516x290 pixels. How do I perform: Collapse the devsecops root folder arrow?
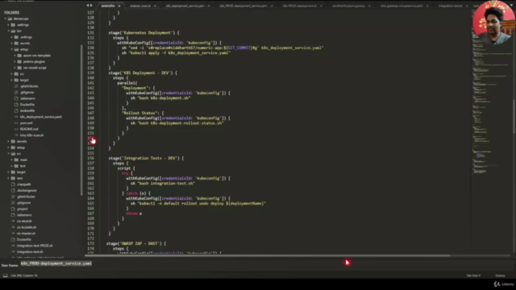[6, 19]
